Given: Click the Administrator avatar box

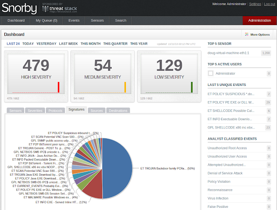Looking at the screenshot, I should pyautogui.click(x=211, y=73).
